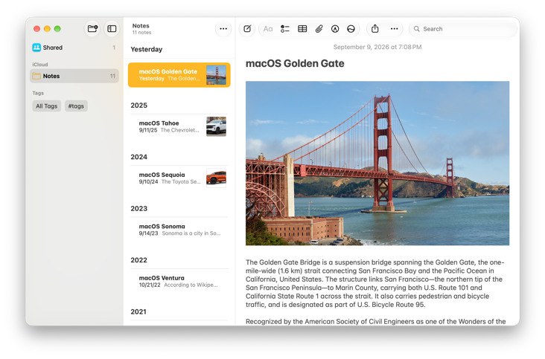Viewport: 545px width, 359px height.
Task: Open the macOS Sonoma note
Action: (x=179, y=230)
